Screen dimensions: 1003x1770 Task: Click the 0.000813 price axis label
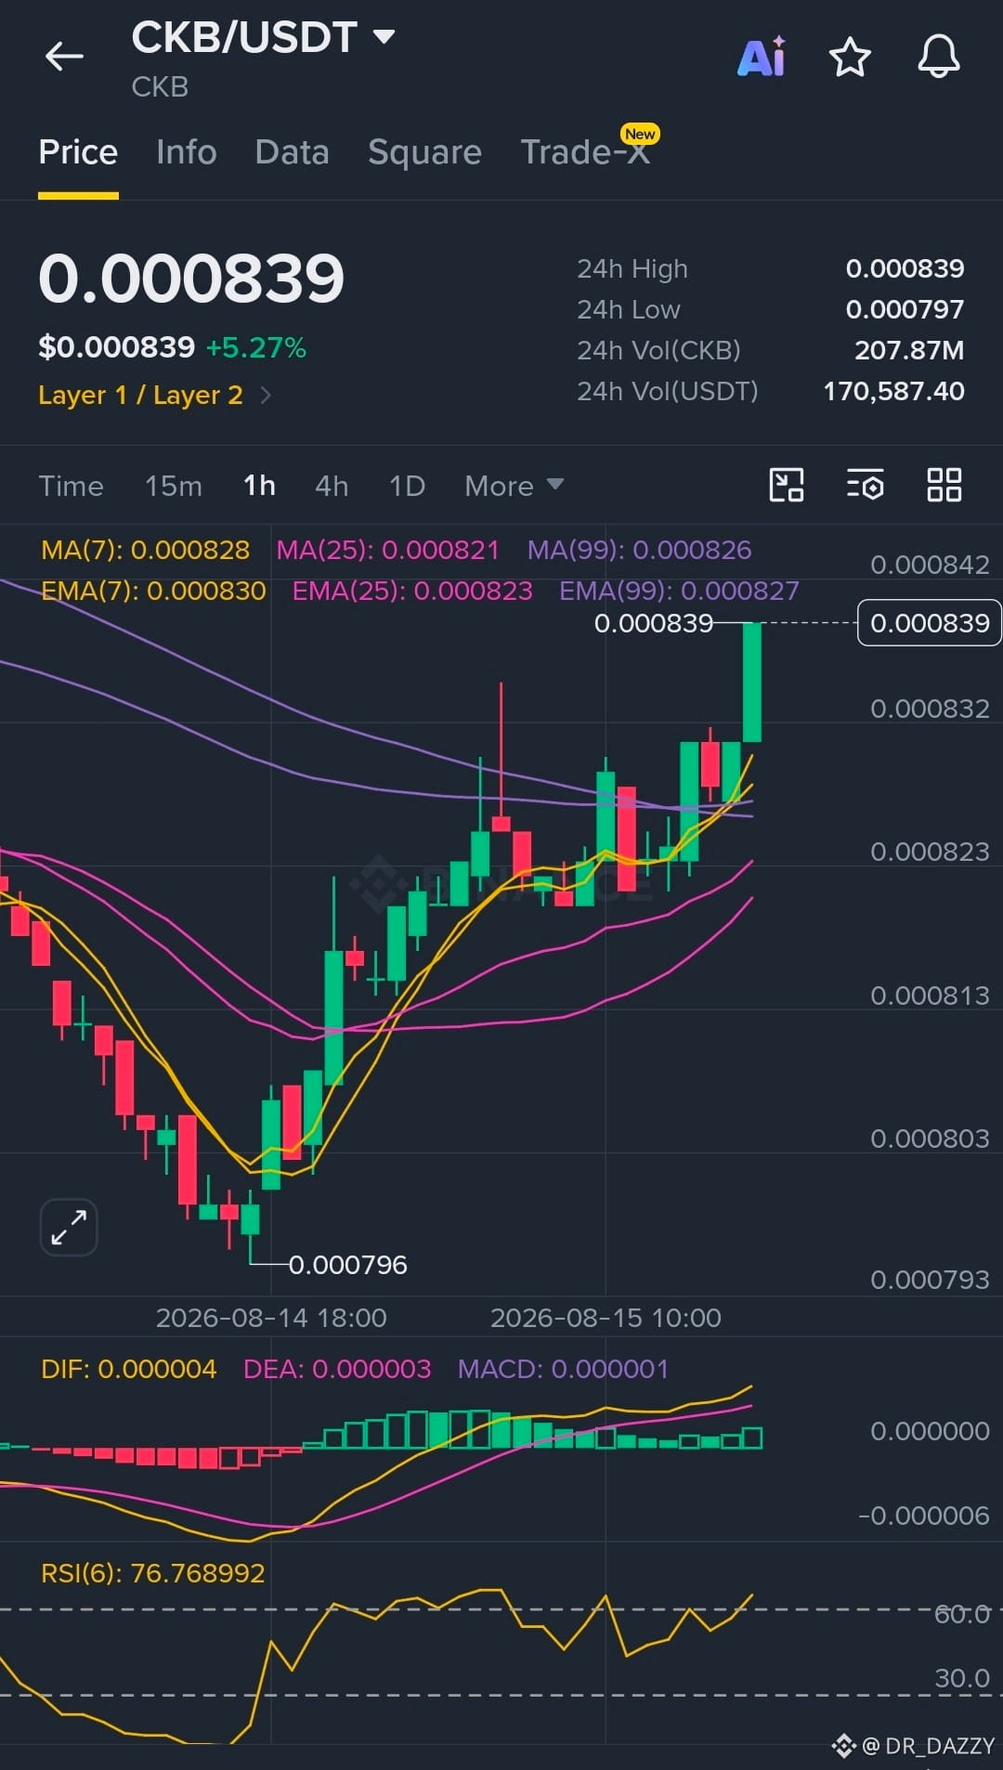pyautogui.click(x=930, y=996)
